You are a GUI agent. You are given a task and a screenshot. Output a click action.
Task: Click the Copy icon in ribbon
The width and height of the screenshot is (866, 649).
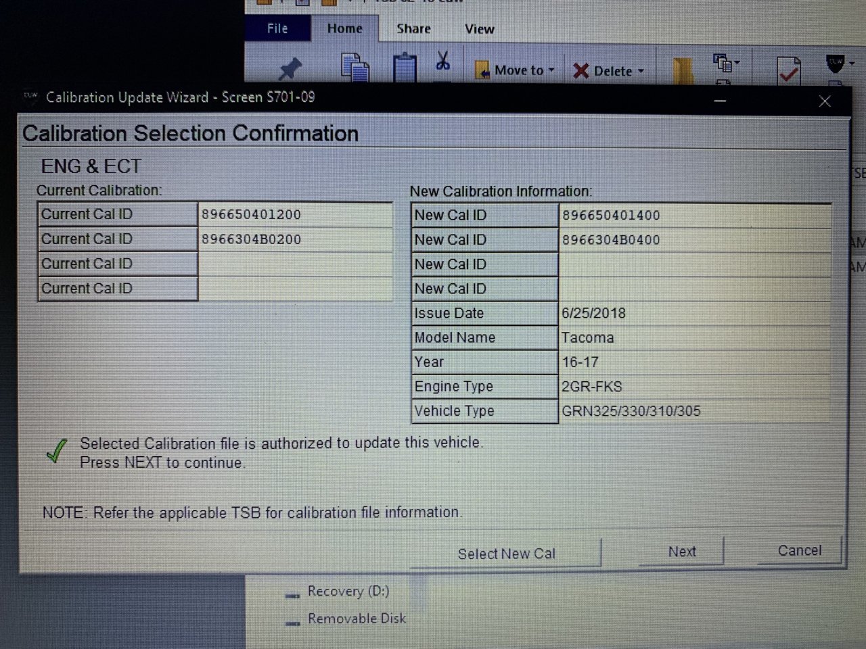pyautogui.click(x=355, y=68)
